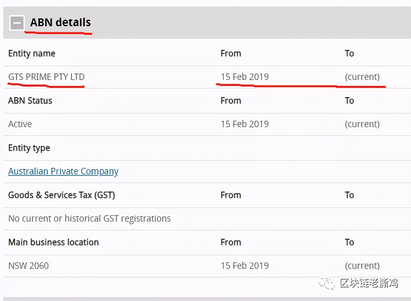This screenshot has height=301, width=411.
Task: Click the To header beside Main business location
Action: 349,242
